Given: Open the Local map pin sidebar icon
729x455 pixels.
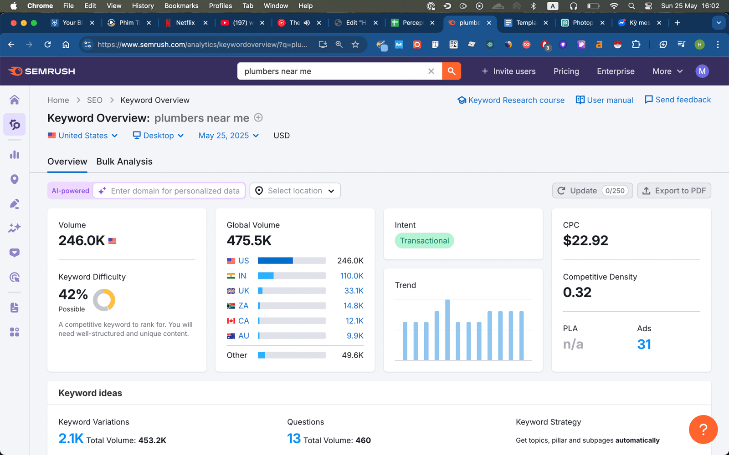Looking at the screenshot, I should 15,179.
